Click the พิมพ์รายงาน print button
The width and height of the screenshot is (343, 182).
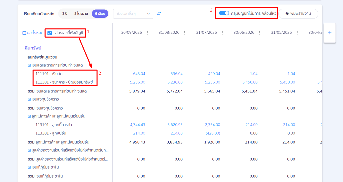point(298,13)
